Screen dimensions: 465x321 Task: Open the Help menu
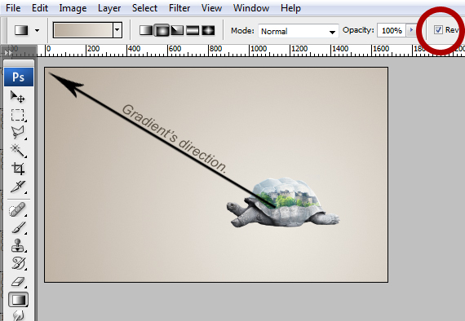[x=290, y=8]
